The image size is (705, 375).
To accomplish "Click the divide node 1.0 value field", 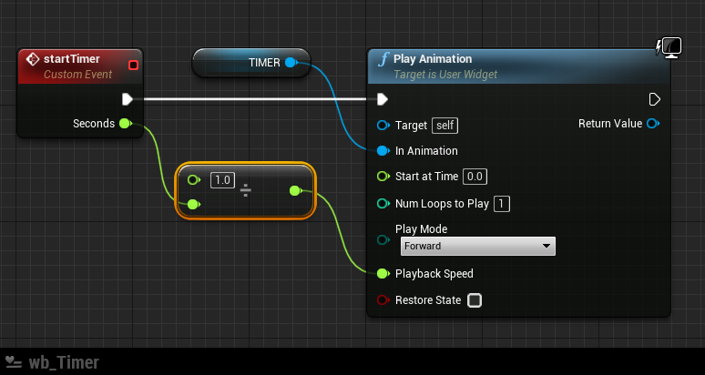I will tap(222, 180).
